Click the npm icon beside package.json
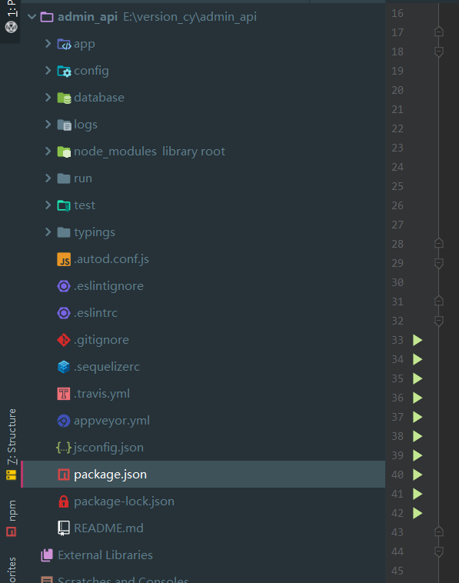The image size is (459, 583). point(64,475)
